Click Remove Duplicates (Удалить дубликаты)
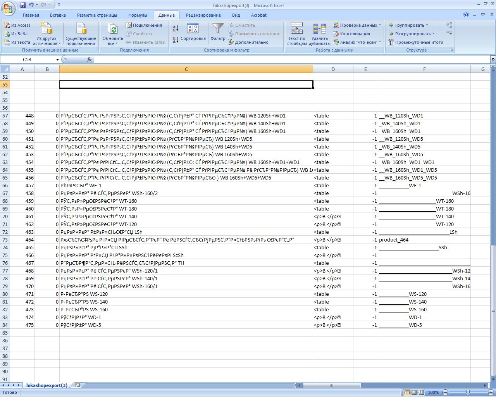 click(x=319, y=34)
